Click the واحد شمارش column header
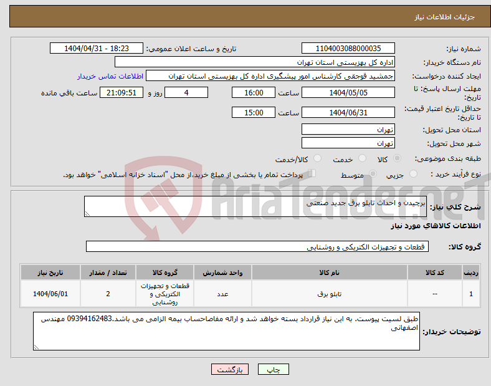 coord(222,273)
